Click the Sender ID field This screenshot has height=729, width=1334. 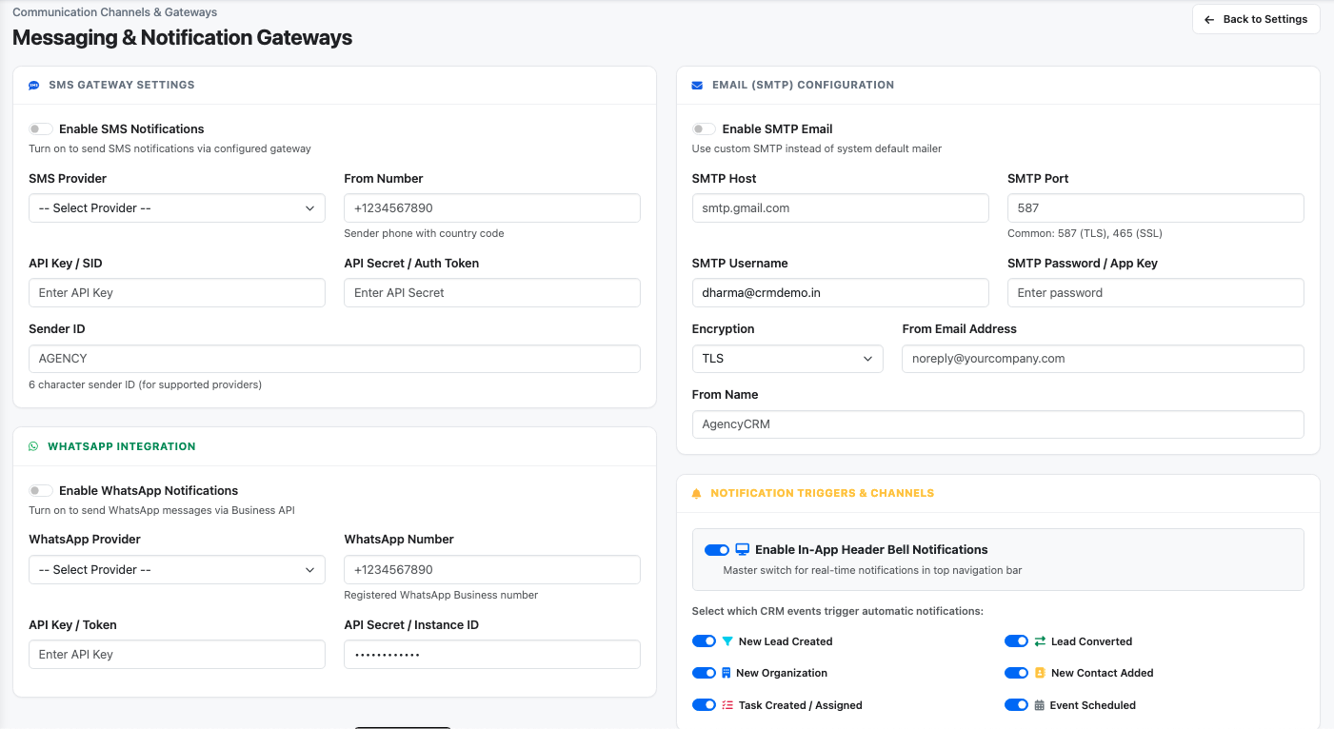click(x=334, y=359)
